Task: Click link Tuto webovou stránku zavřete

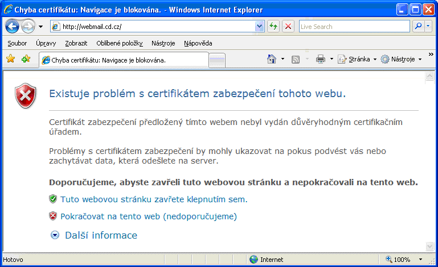Action: coord(154,199)
